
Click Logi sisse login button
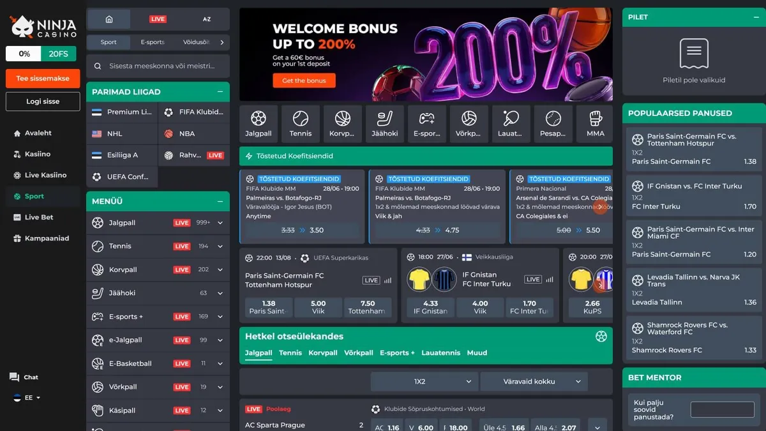43,102
